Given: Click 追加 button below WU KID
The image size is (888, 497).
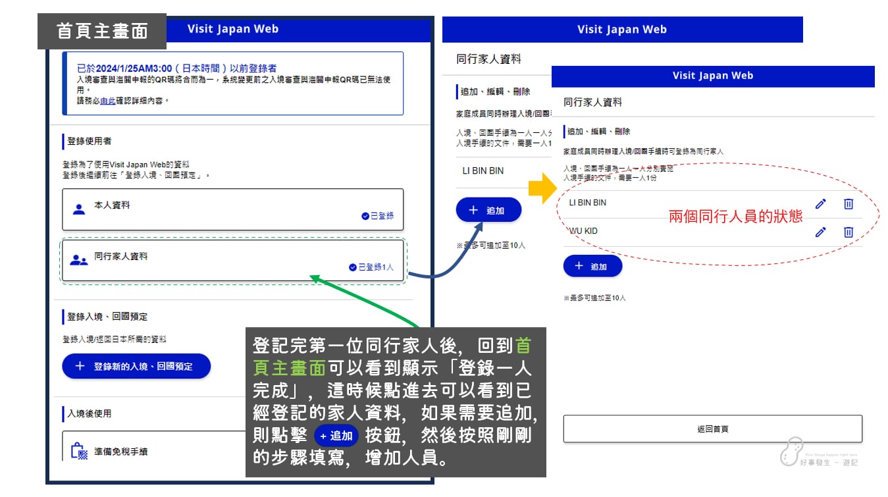Looking at the screenshot, I should (592, 266).
